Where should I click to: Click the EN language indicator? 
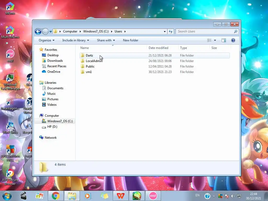click(x=197, y=195)
